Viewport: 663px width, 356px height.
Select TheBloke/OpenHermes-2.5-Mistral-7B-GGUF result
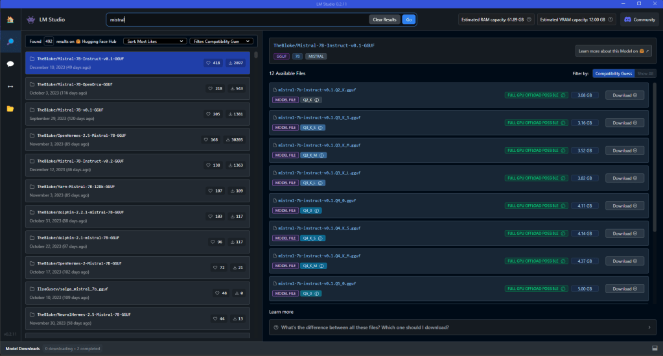tap(138, 139)
